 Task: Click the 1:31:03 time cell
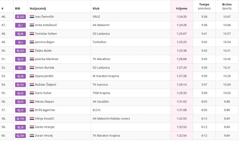(181, 102)
